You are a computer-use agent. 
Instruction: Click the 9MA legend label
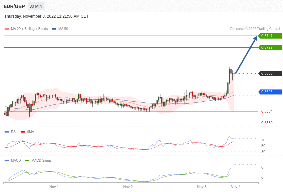31,132
